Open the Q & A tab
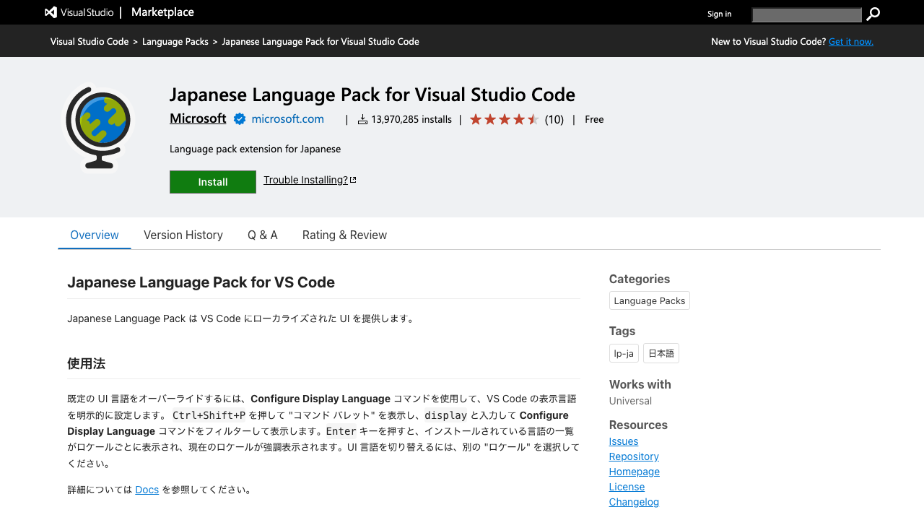The image size is (924, 520). 262,235
